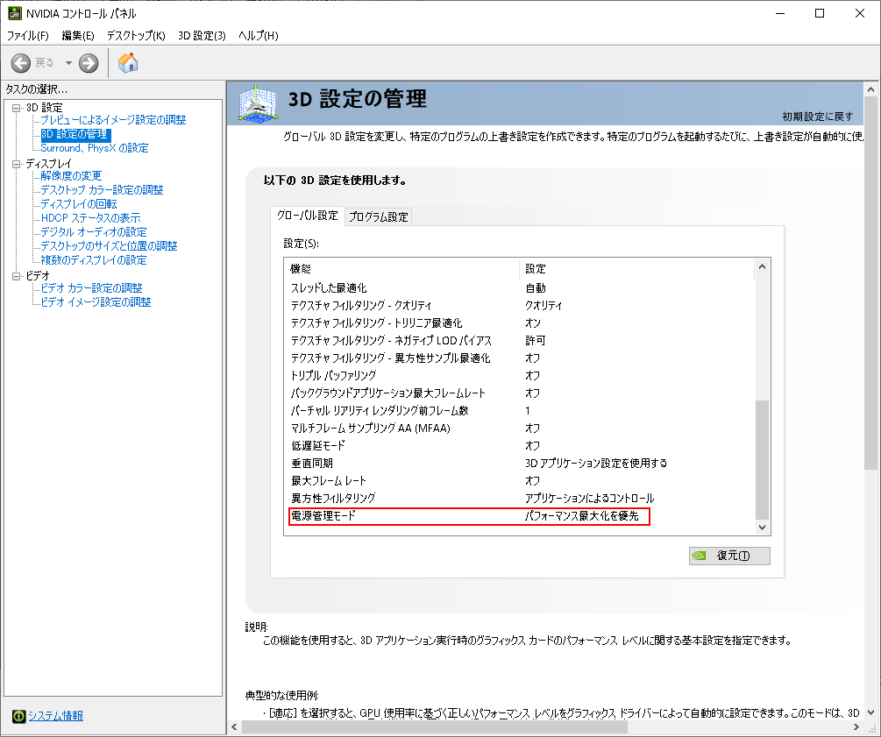Click the パフォーマンス最大化を優先 value

click(x=581, y=515)
